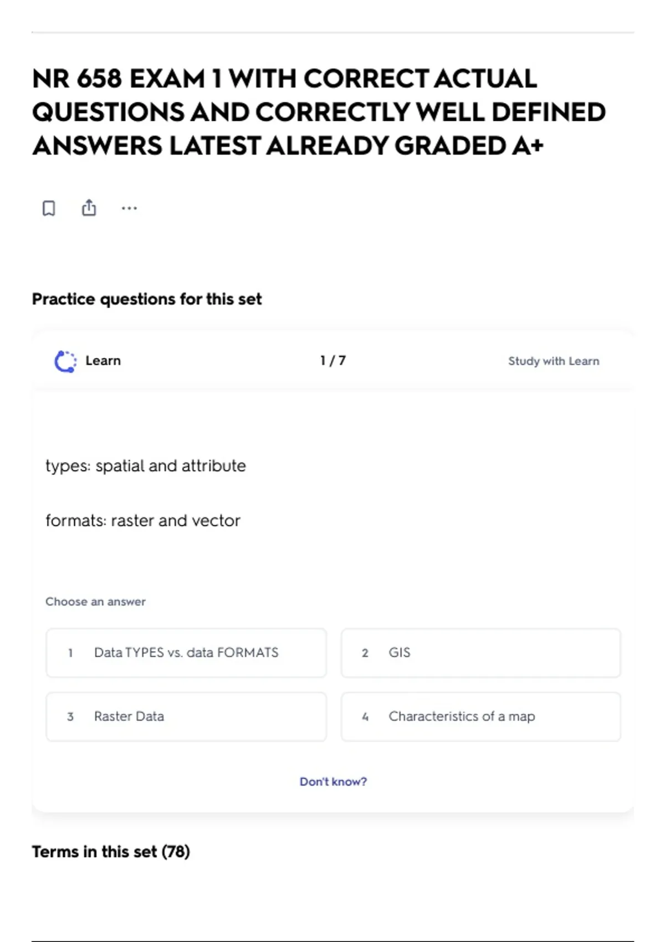Viewport: 665px width, 942px height.
Task: Choose answer Data TYPES vs. data FORMATS
Action: 186,653
